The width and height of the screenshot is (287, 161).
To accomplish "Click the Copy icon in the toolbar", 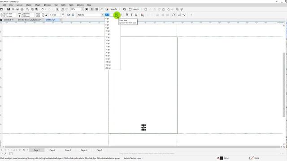I will (x=32, y=9).
